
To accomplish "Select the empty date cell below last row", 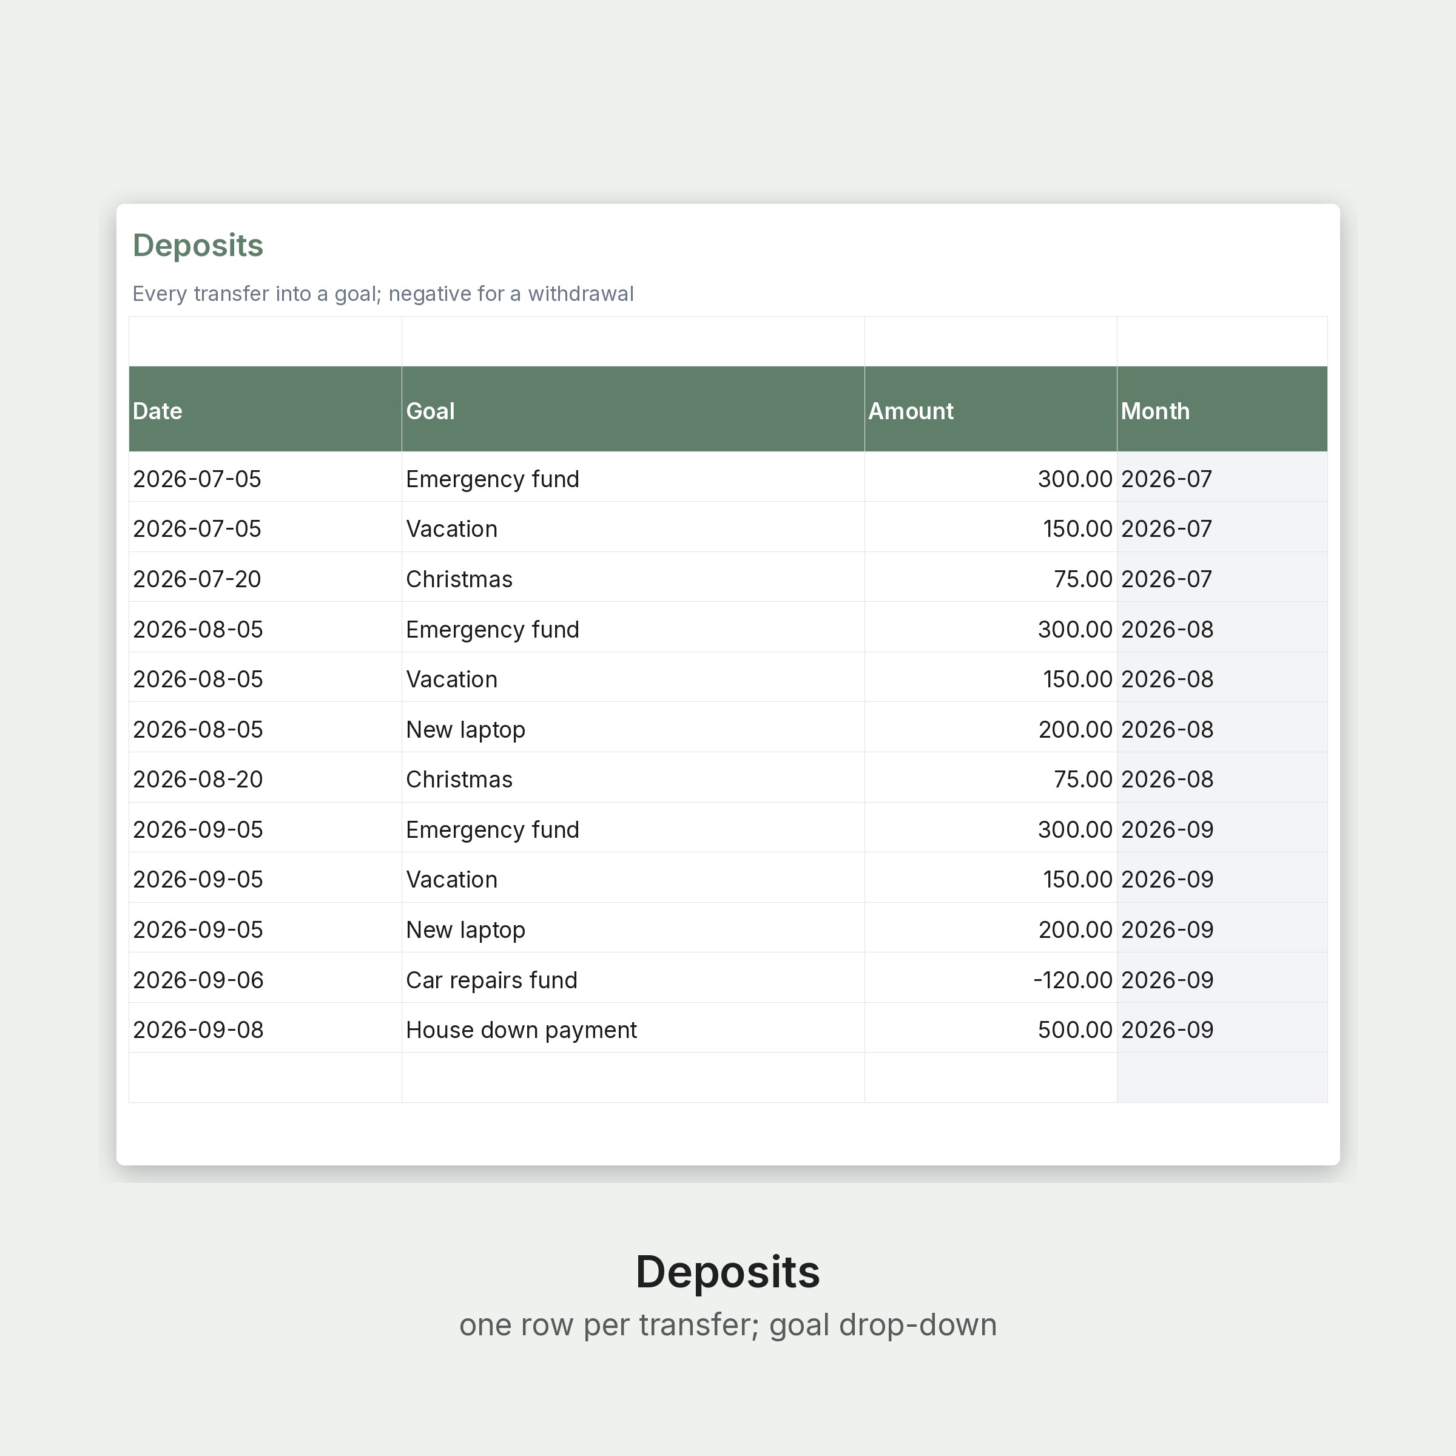I will (x=265, y=1077).
